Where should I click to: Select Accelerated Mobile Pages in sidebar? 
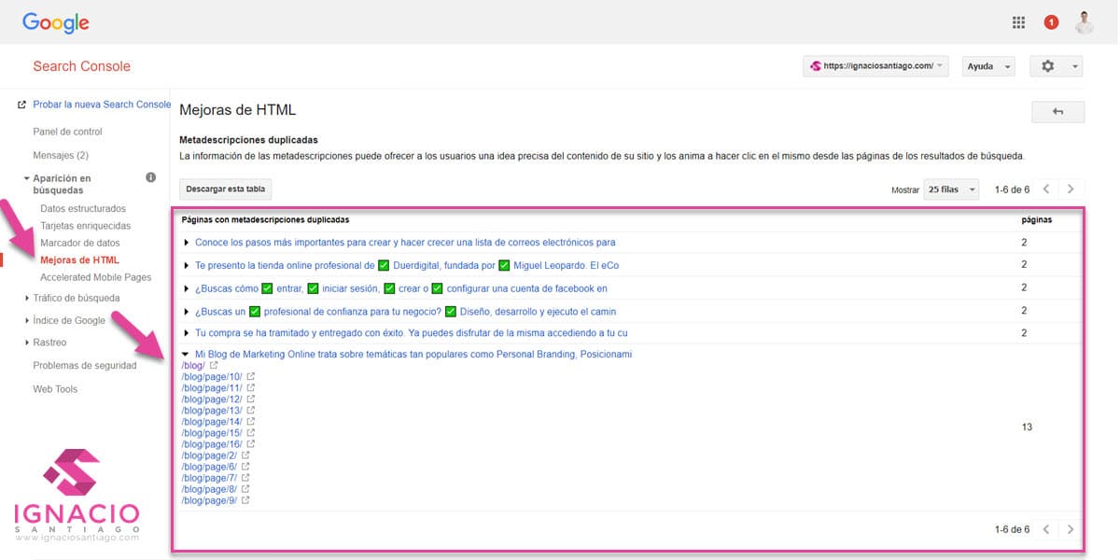coord(96,277)
